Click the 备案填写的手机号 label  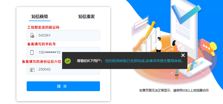[41, 44]
